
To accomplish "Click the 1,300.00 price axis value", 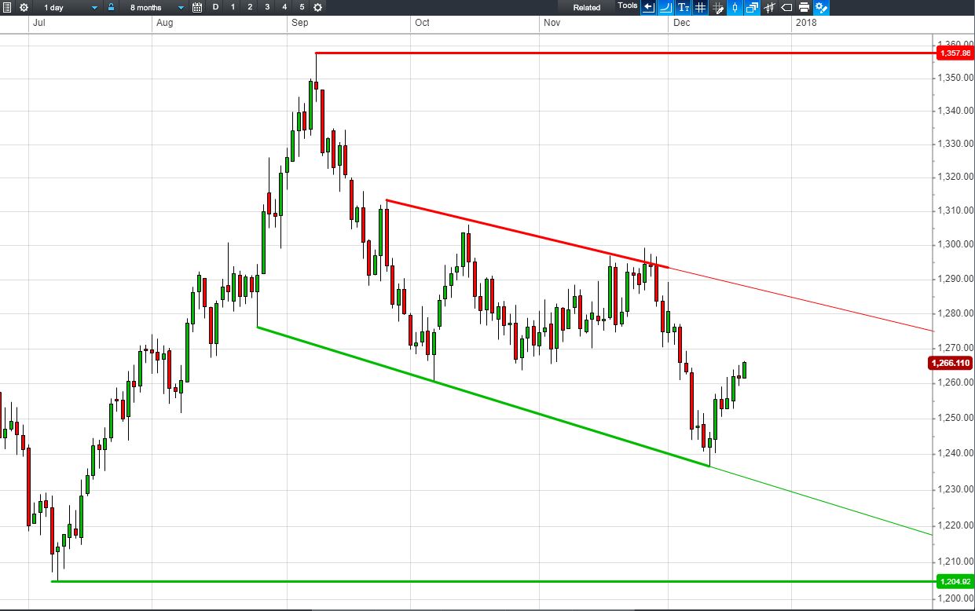I will (x=954, y=245).
